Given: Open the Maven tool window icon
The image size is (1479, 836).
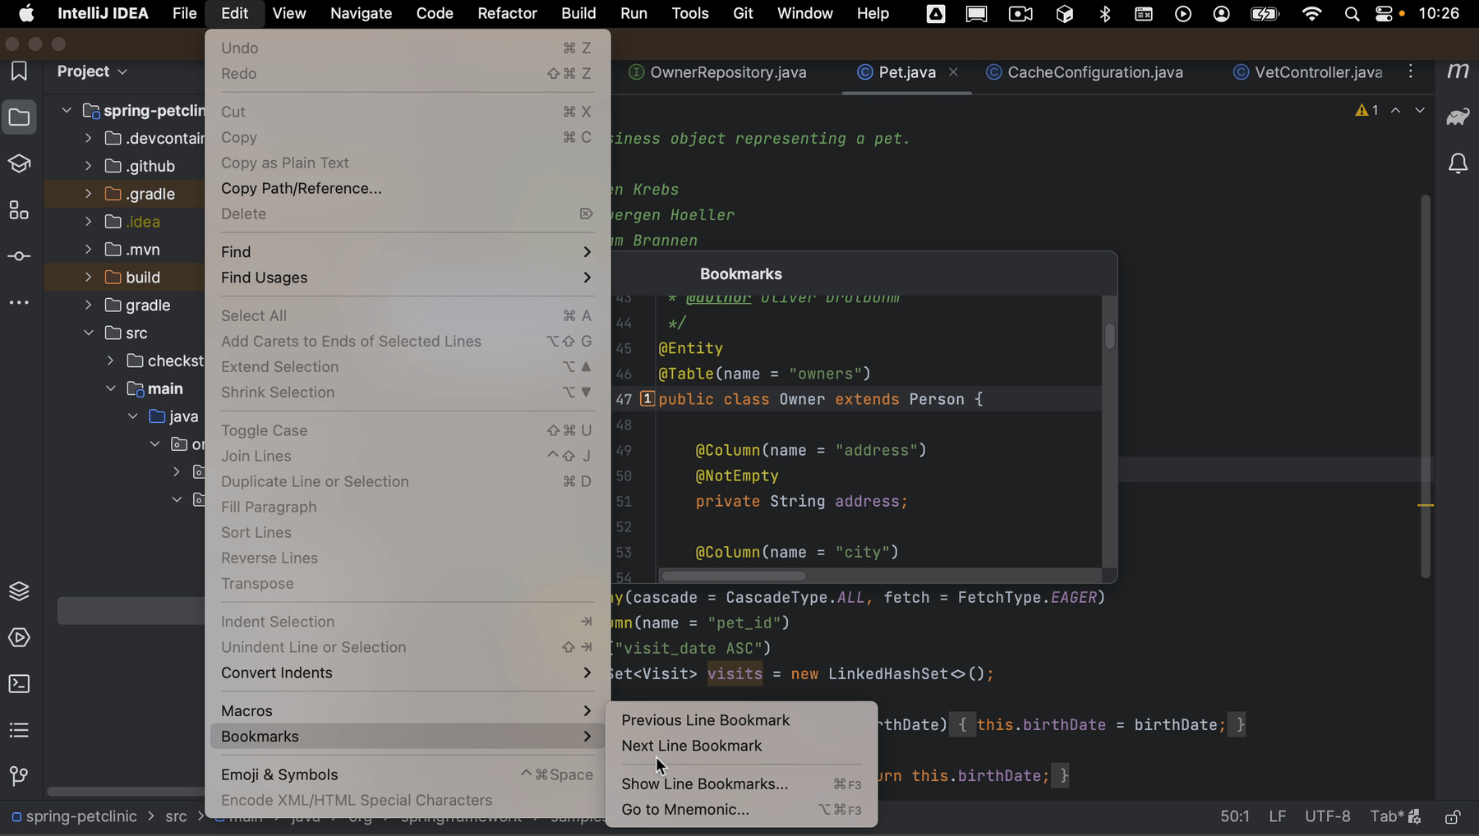Looking at the screenshot, I should (x=1458, y=71).
